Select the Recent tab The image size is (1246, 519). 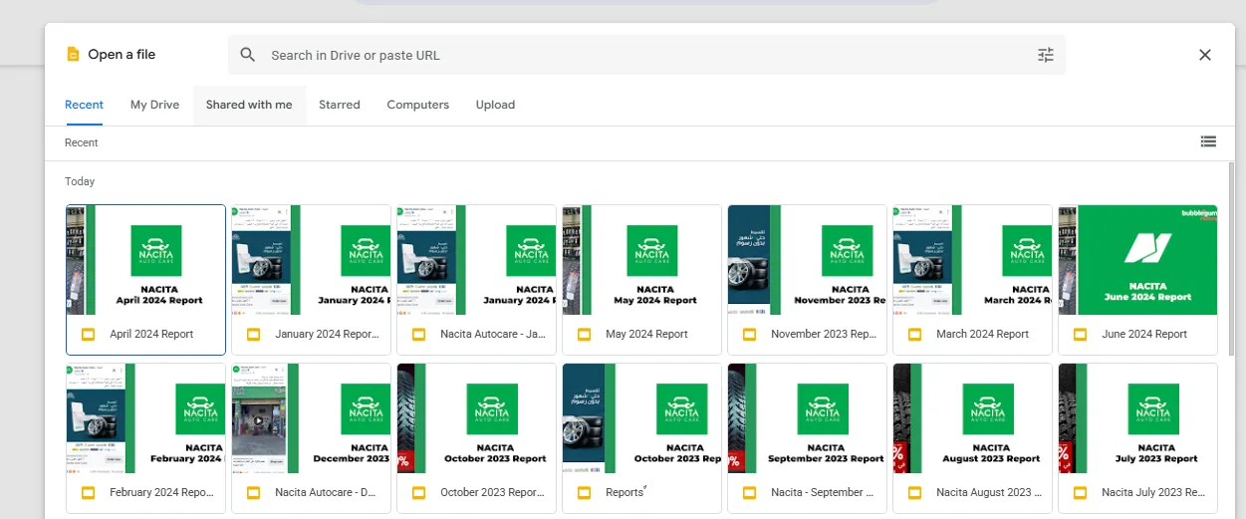click(84, 105)
